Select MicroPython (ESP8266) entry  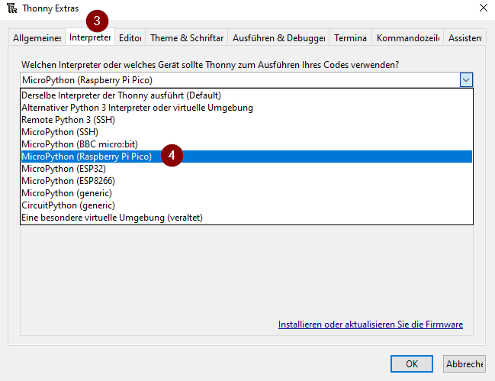[69, 181]
